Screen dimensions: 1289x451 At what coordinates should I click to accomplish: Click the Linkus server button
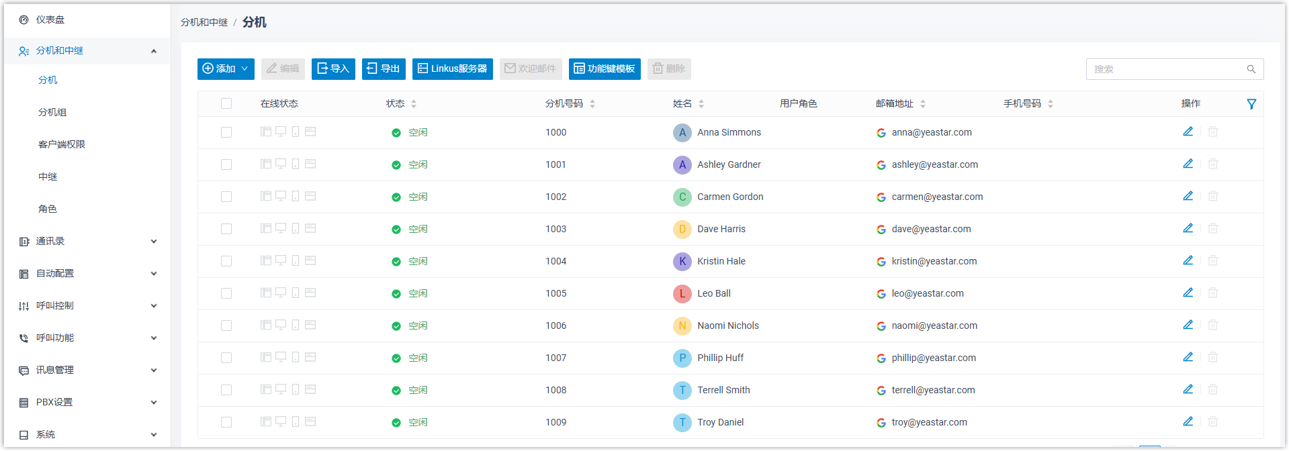(x=452, y=68)
